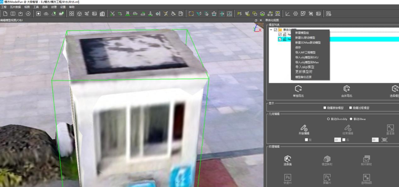Click the paint bucket fill icon

(x=173, y=14)
